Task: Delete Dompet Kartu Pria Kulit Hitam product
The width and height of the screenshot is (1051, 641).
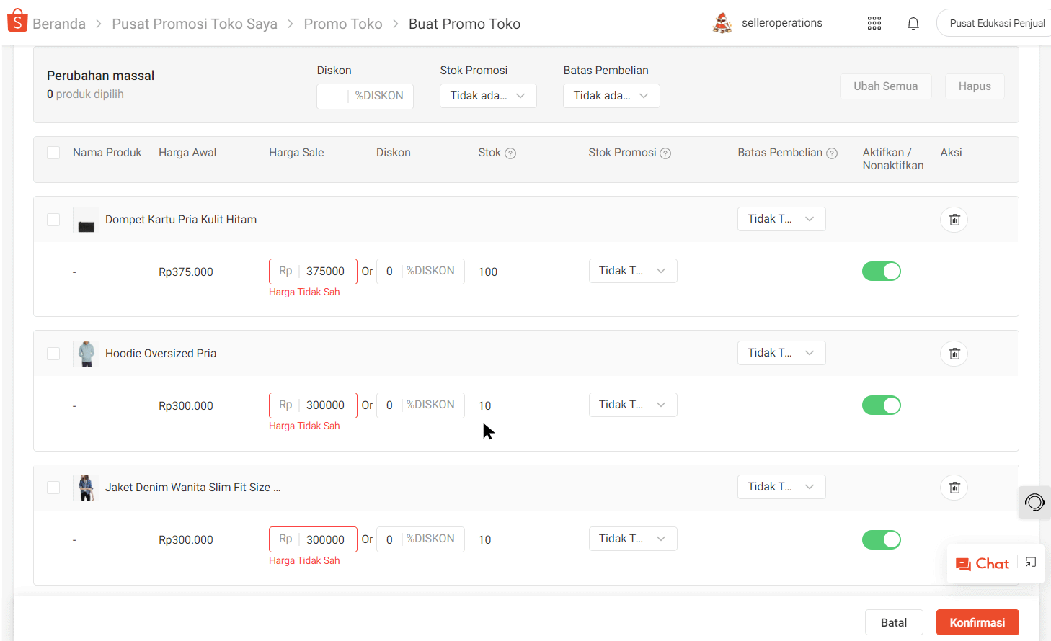Action: tap(954, 220)
